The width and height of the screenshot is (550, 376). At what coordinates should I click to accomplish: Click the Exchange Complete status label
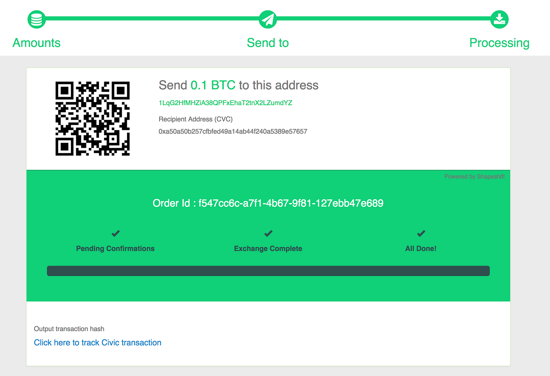click(268, 248)
